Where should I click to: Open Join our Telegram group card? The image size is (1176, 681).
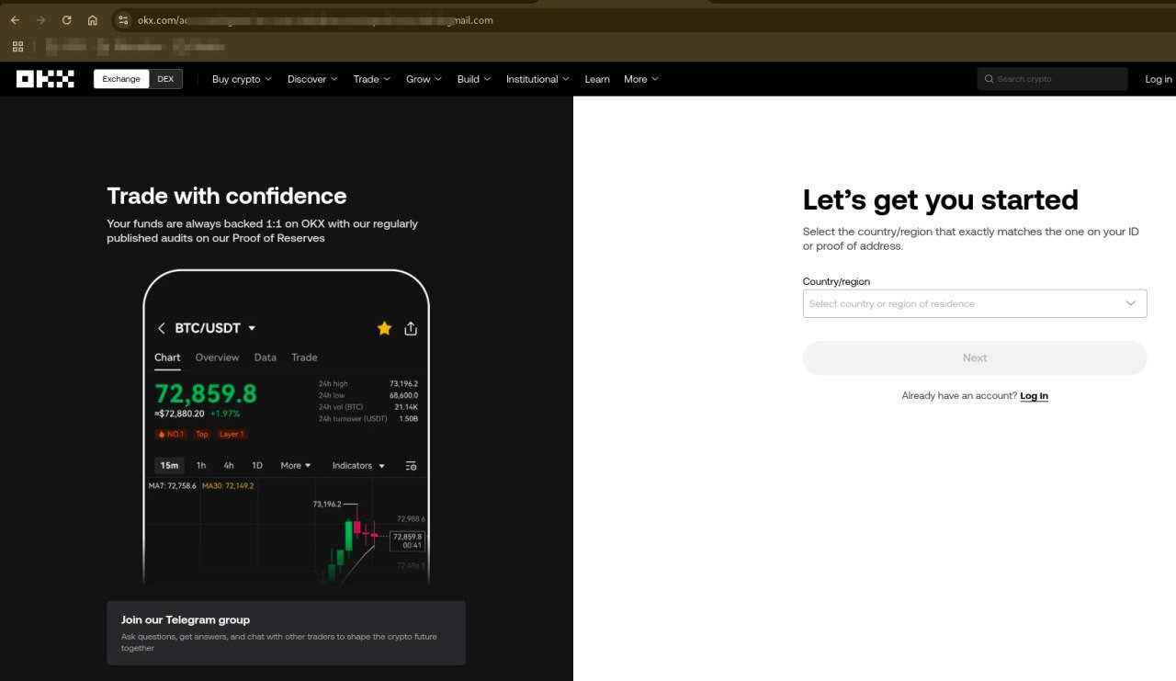pos(286,633)
